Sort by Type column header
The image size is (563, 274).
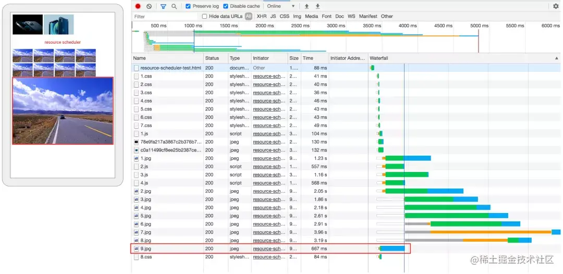coord(239,58)
